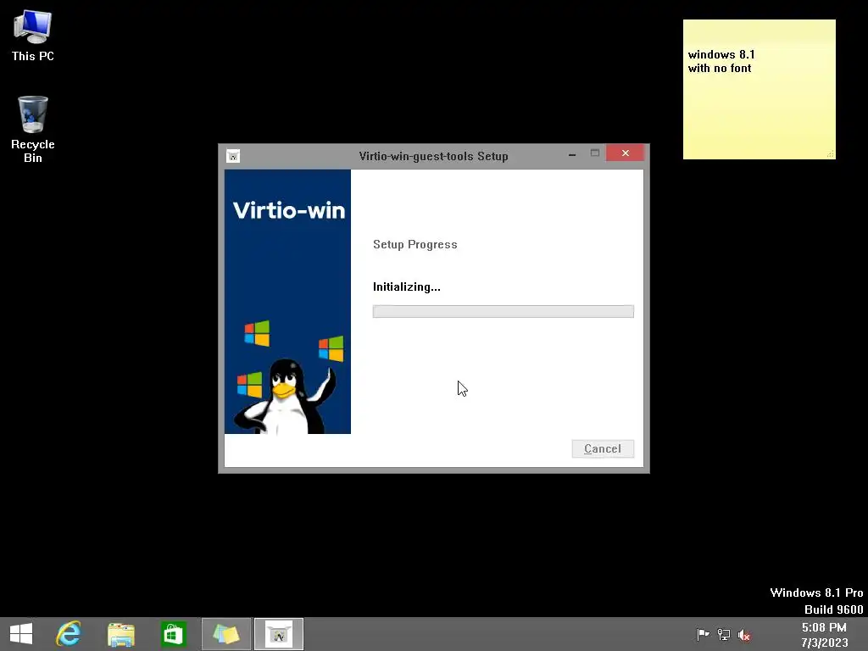Click the setup window title bar icon
Screen dimensions: 868x651
233,156
